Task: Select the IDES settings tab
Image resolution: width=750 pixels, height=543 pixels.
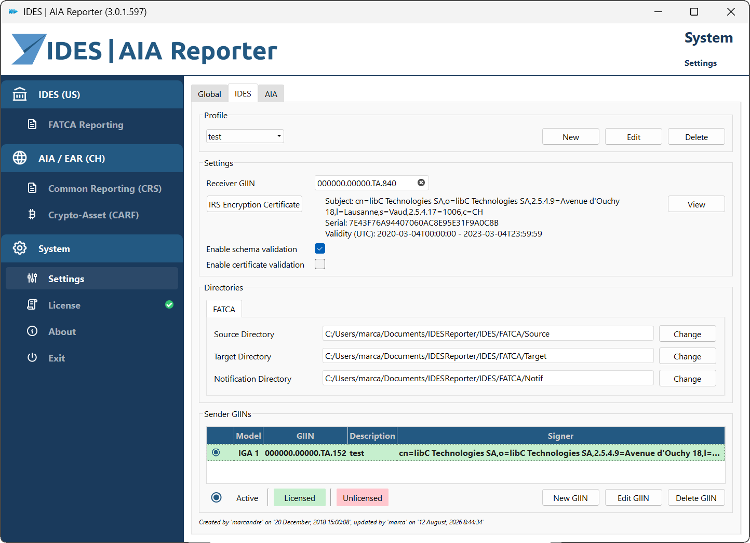Action: 243,93
